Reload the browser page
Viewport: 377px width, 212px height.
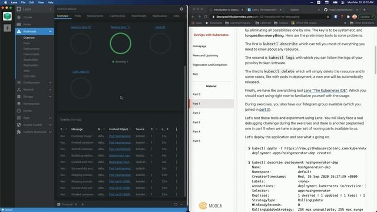(206, 16)
